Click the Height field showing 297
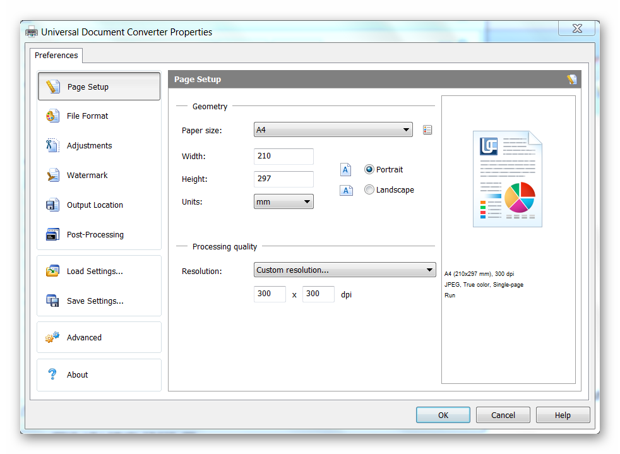This screenshot has height=454, width=620. click(283, 179)
